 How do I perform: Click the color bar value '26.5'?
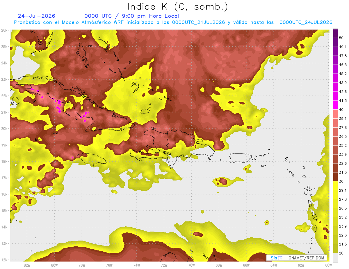pyautogui.click(x=343, y=208)
